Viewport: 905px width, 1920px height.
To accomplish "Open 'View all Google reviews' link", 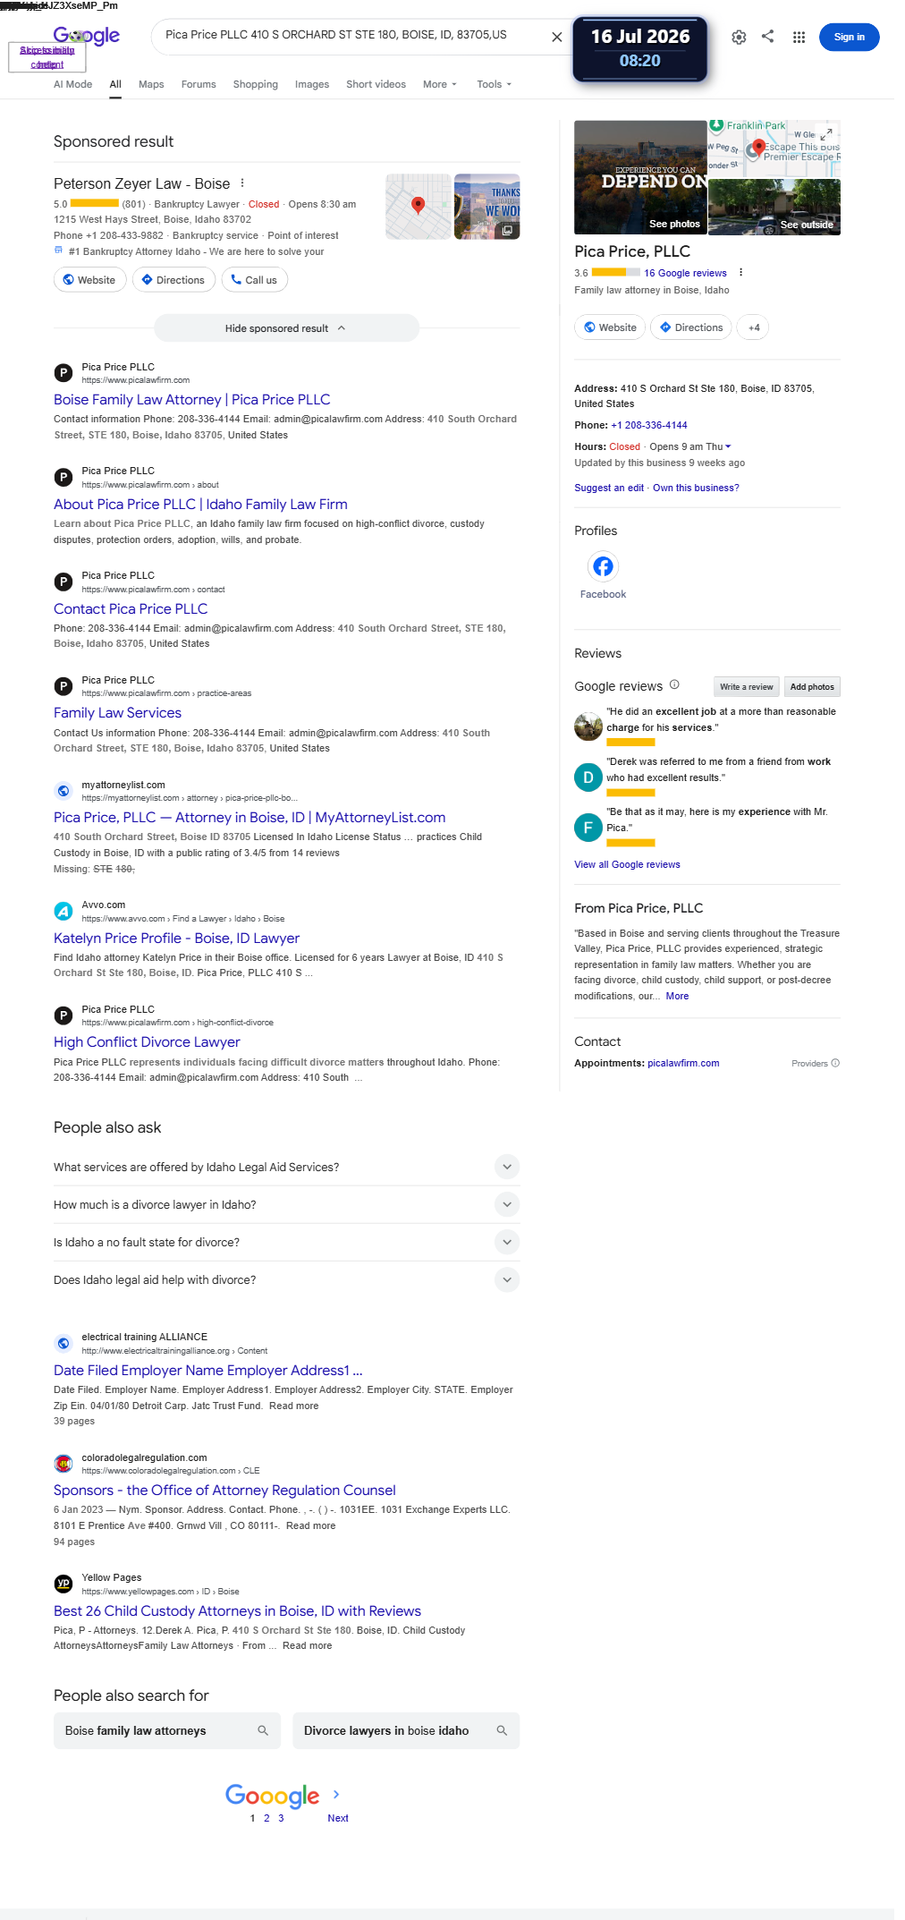I will click(627, 864).
